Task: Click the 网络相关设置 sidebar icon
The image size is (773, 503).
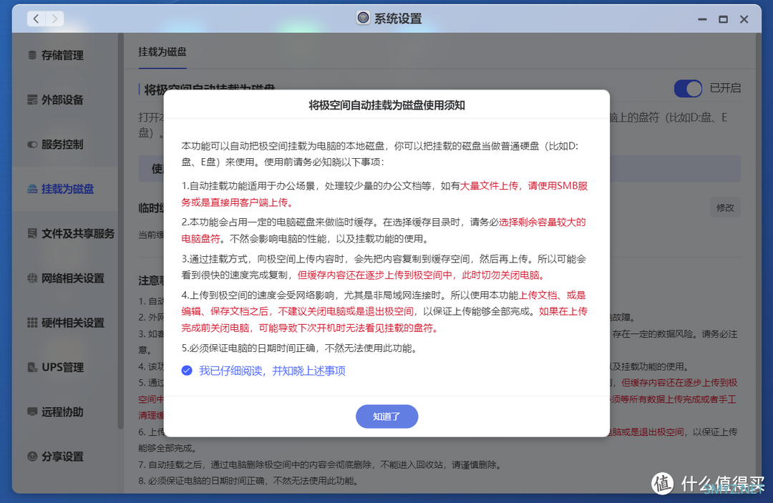Action: 32,278
